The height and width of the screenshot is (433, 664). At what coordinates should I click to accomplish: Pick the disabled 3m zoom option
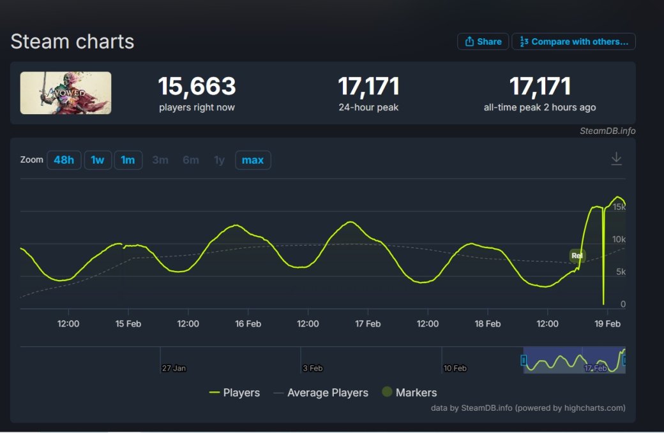[160, 160]
